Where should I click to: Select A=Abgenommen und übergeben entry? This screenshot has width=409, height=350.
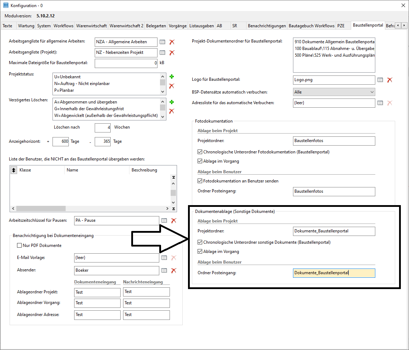107,102
